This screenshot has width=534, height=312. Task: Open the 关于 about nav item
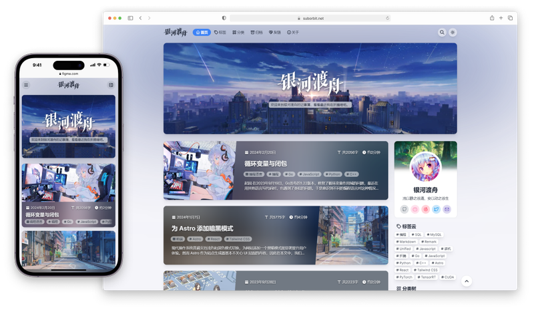click(x=293, y=32)
